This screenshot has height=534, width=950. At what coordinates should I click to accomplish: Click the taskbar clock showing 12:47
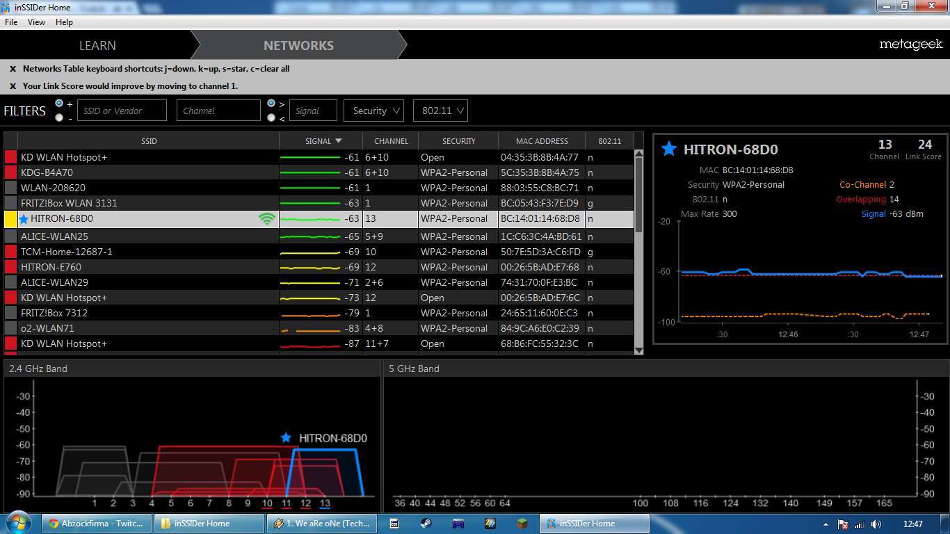pyautogui.click(x=912, y=524)
